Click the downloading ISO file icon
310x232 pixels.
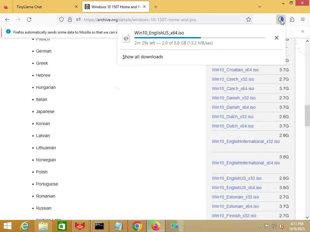[126, 38]
